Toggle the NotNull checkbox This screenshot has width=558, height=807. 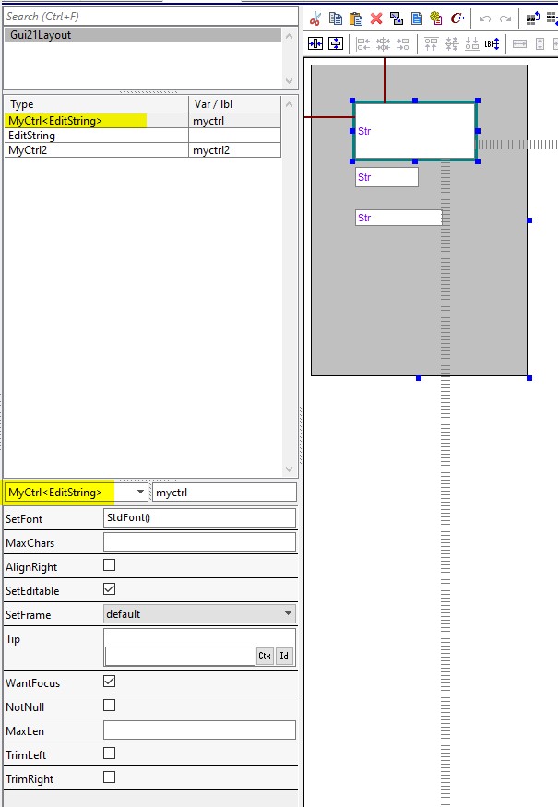point(110,706)
